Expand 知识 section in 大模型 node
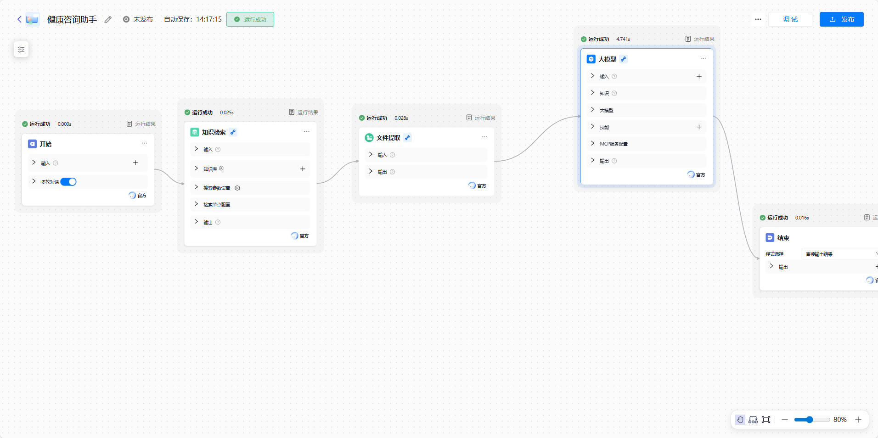The width and height of the screenshot is (878, 438). (593, 93)
